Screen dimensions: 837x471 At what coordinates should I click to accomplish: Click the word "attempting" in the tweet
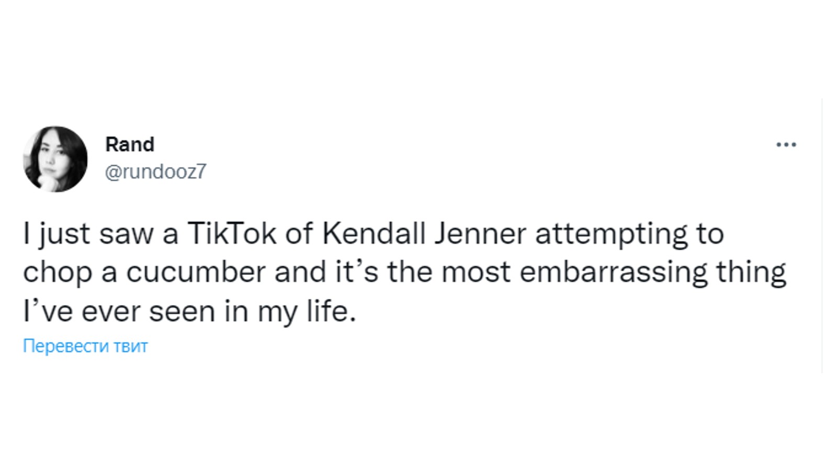(611, 234)
